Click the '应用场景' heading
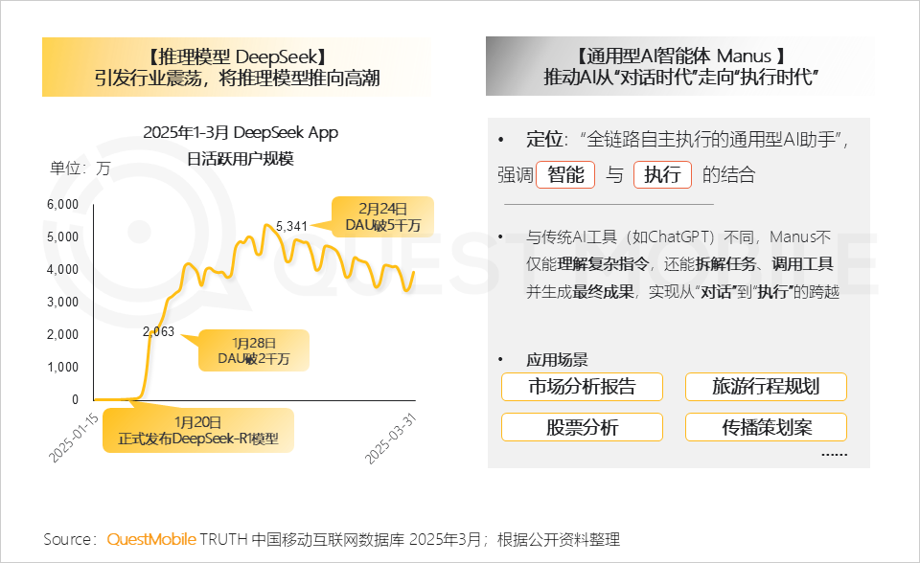The width and height of the screenshot is (920, 563). coord(557,360)
